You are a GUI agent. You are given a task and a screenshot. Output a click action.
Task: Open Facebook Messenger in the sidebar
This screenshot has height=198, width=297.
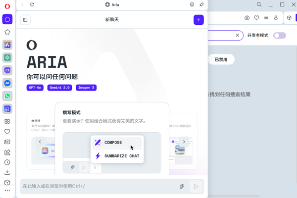click(7, 83)
